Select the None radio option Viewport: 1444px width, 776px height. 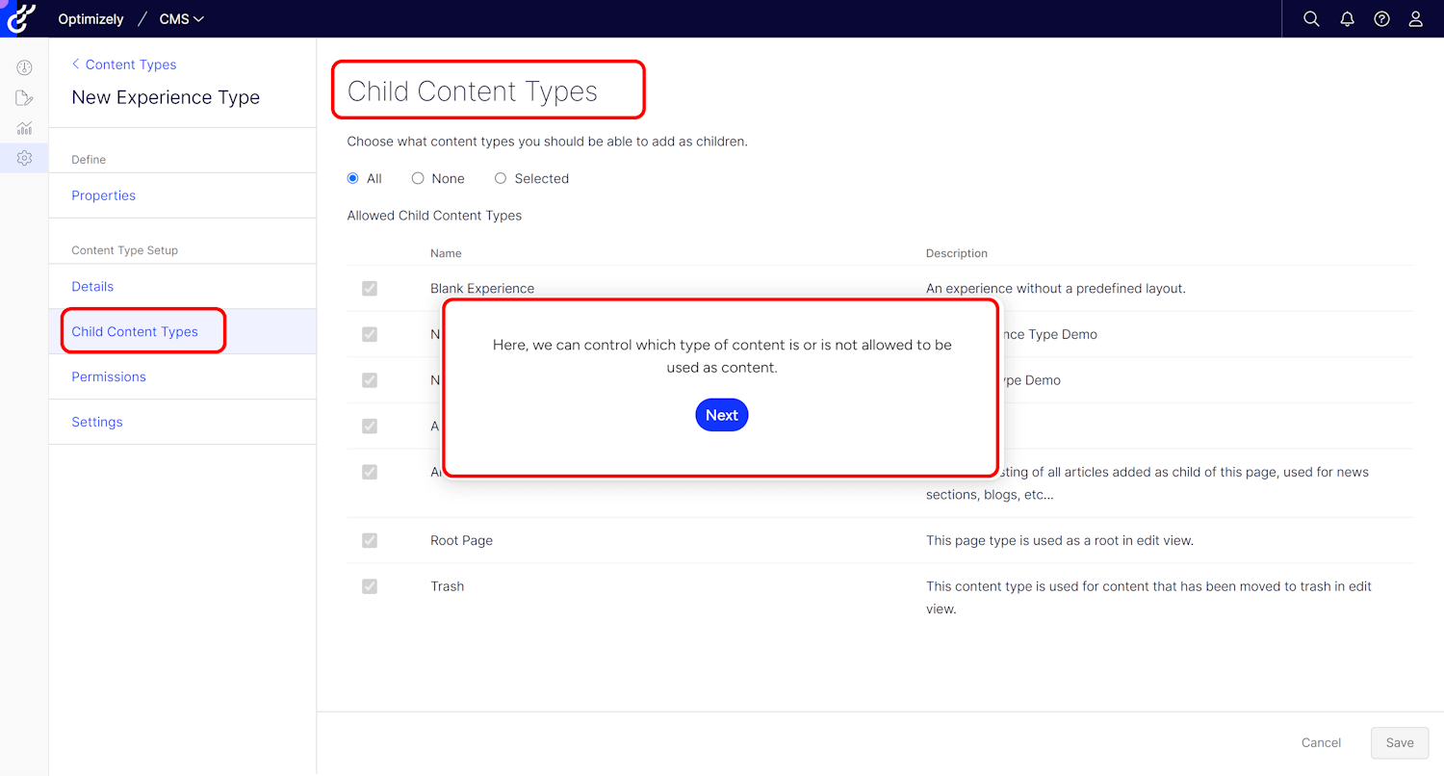[418, 178]
